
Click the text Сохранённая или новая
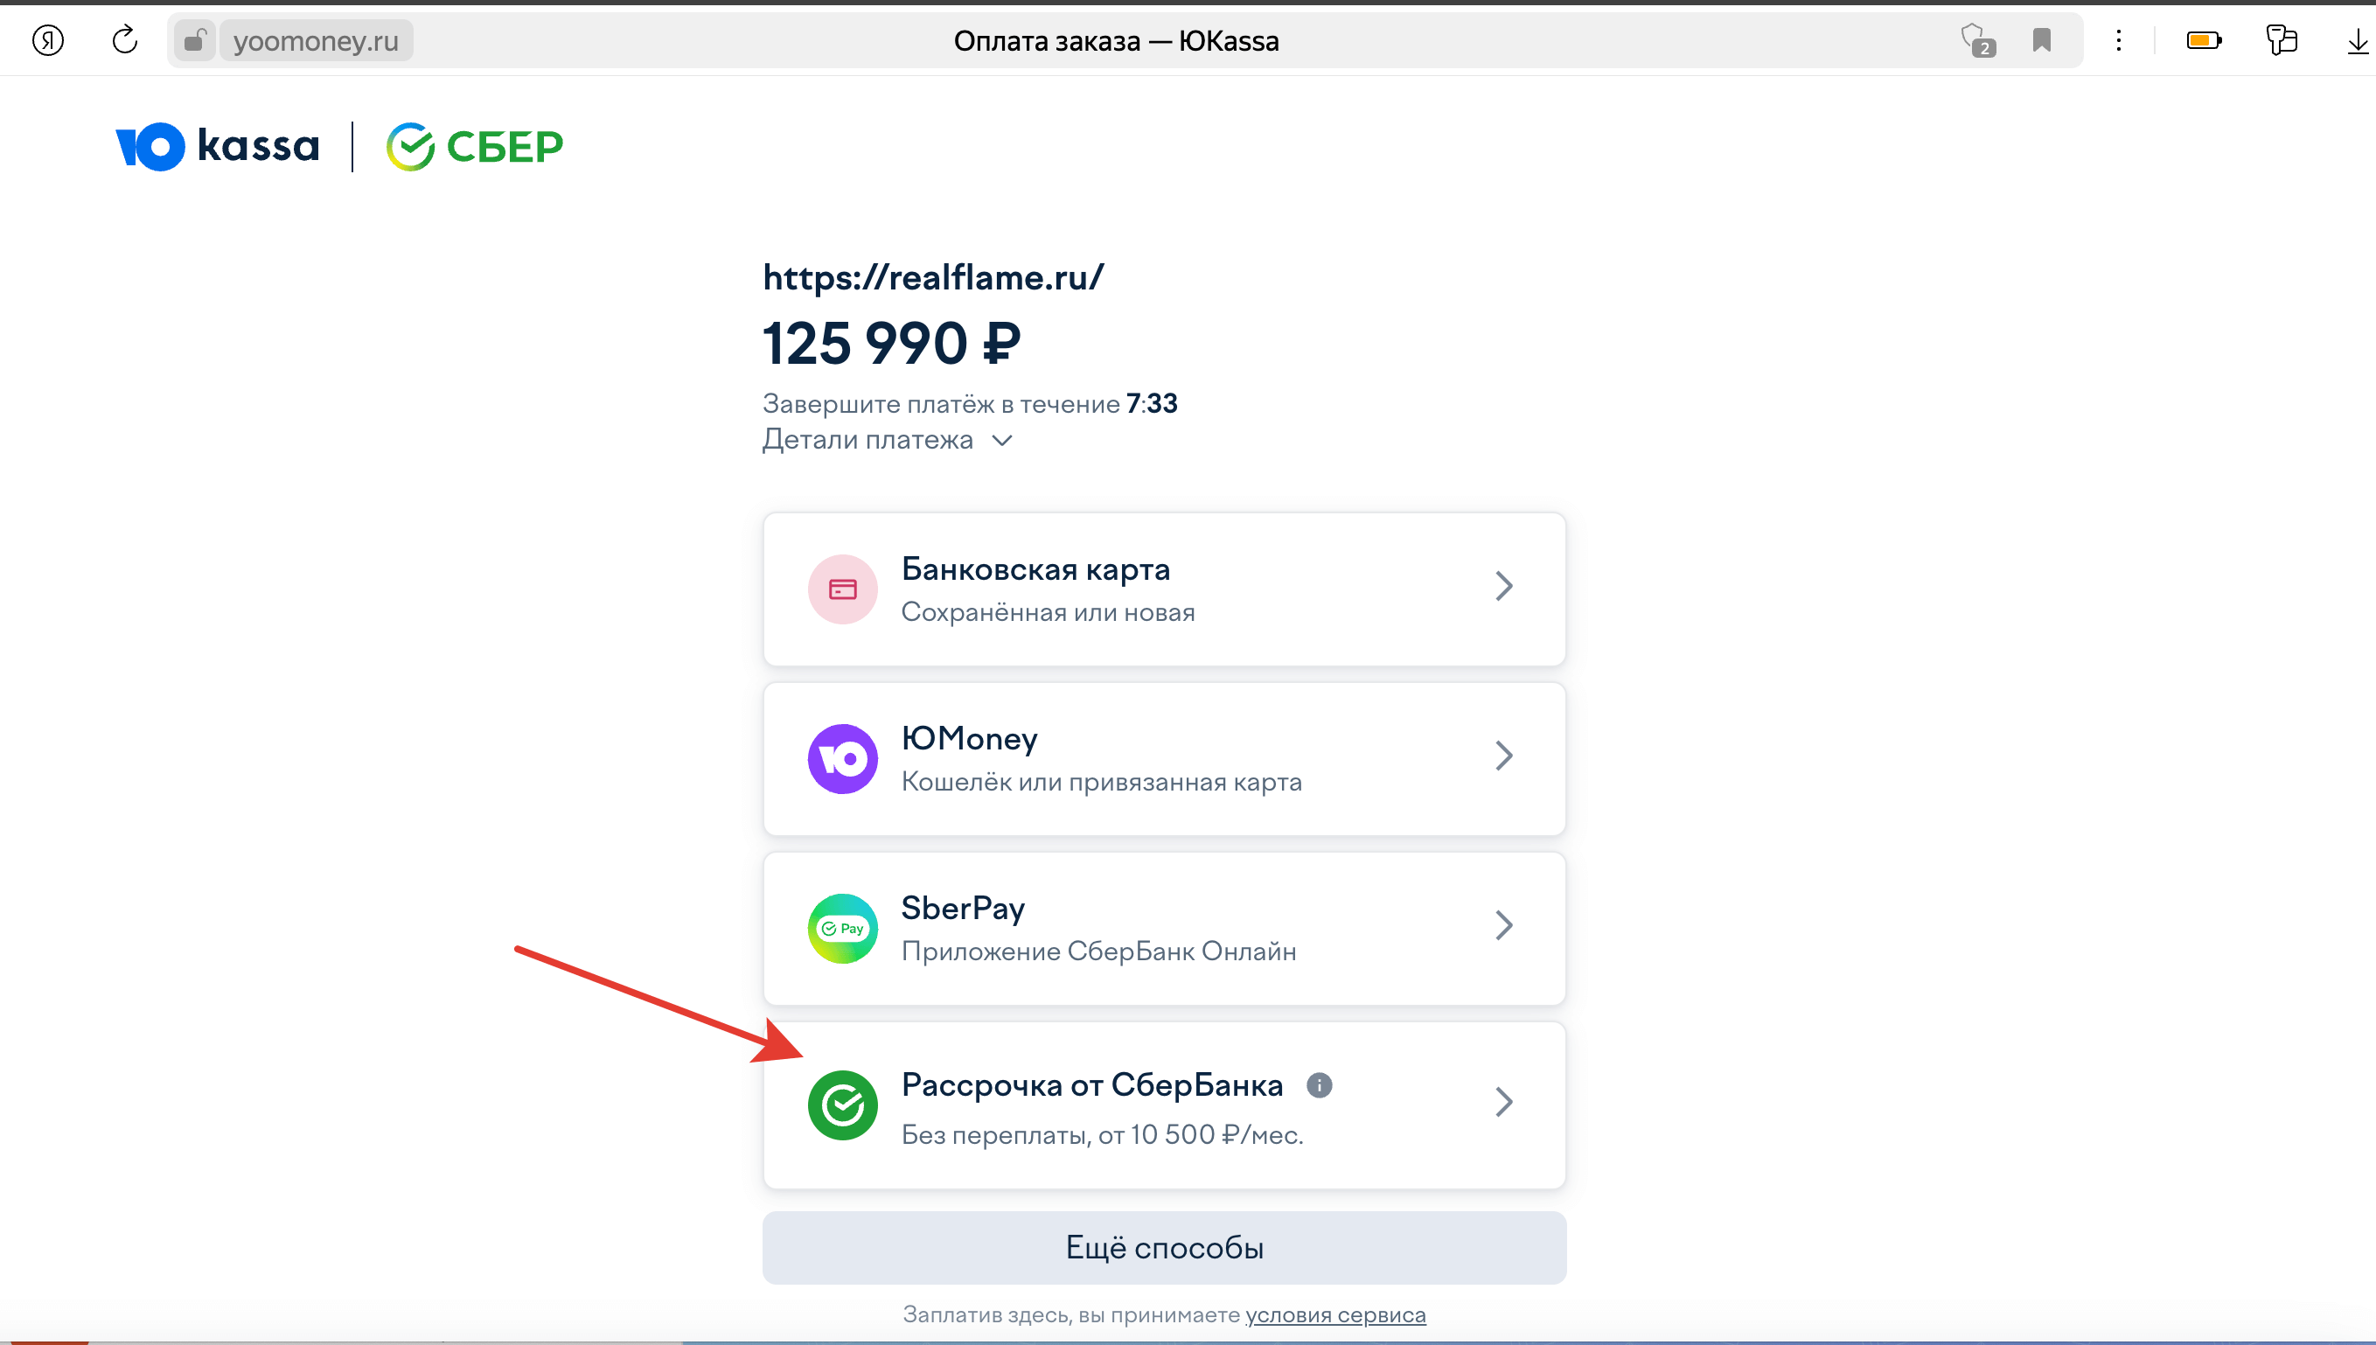(x=1049, y=612)
